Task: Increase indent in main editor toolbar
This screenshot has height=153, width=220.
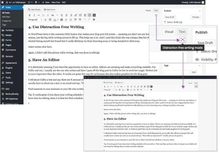Action: point(80,20)
